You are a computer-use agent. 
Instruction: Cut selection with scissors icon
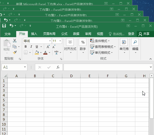tap(15, 41)
